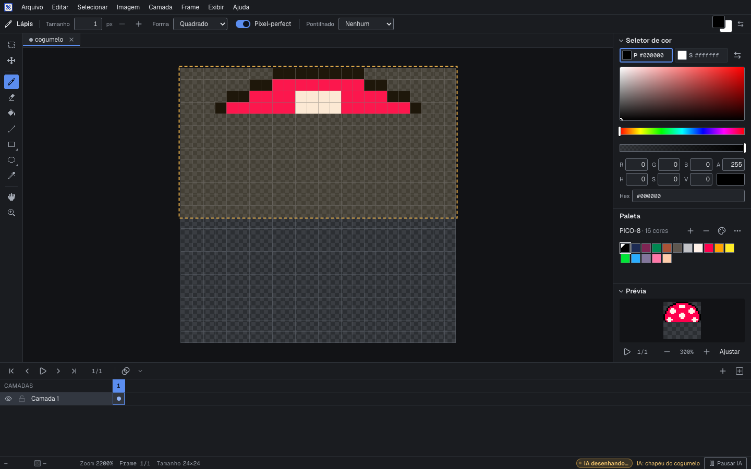The height and width of the screenshot is (469, 751).
Task: Toggle the onion skin button in timeline
Action: point(126,371)
